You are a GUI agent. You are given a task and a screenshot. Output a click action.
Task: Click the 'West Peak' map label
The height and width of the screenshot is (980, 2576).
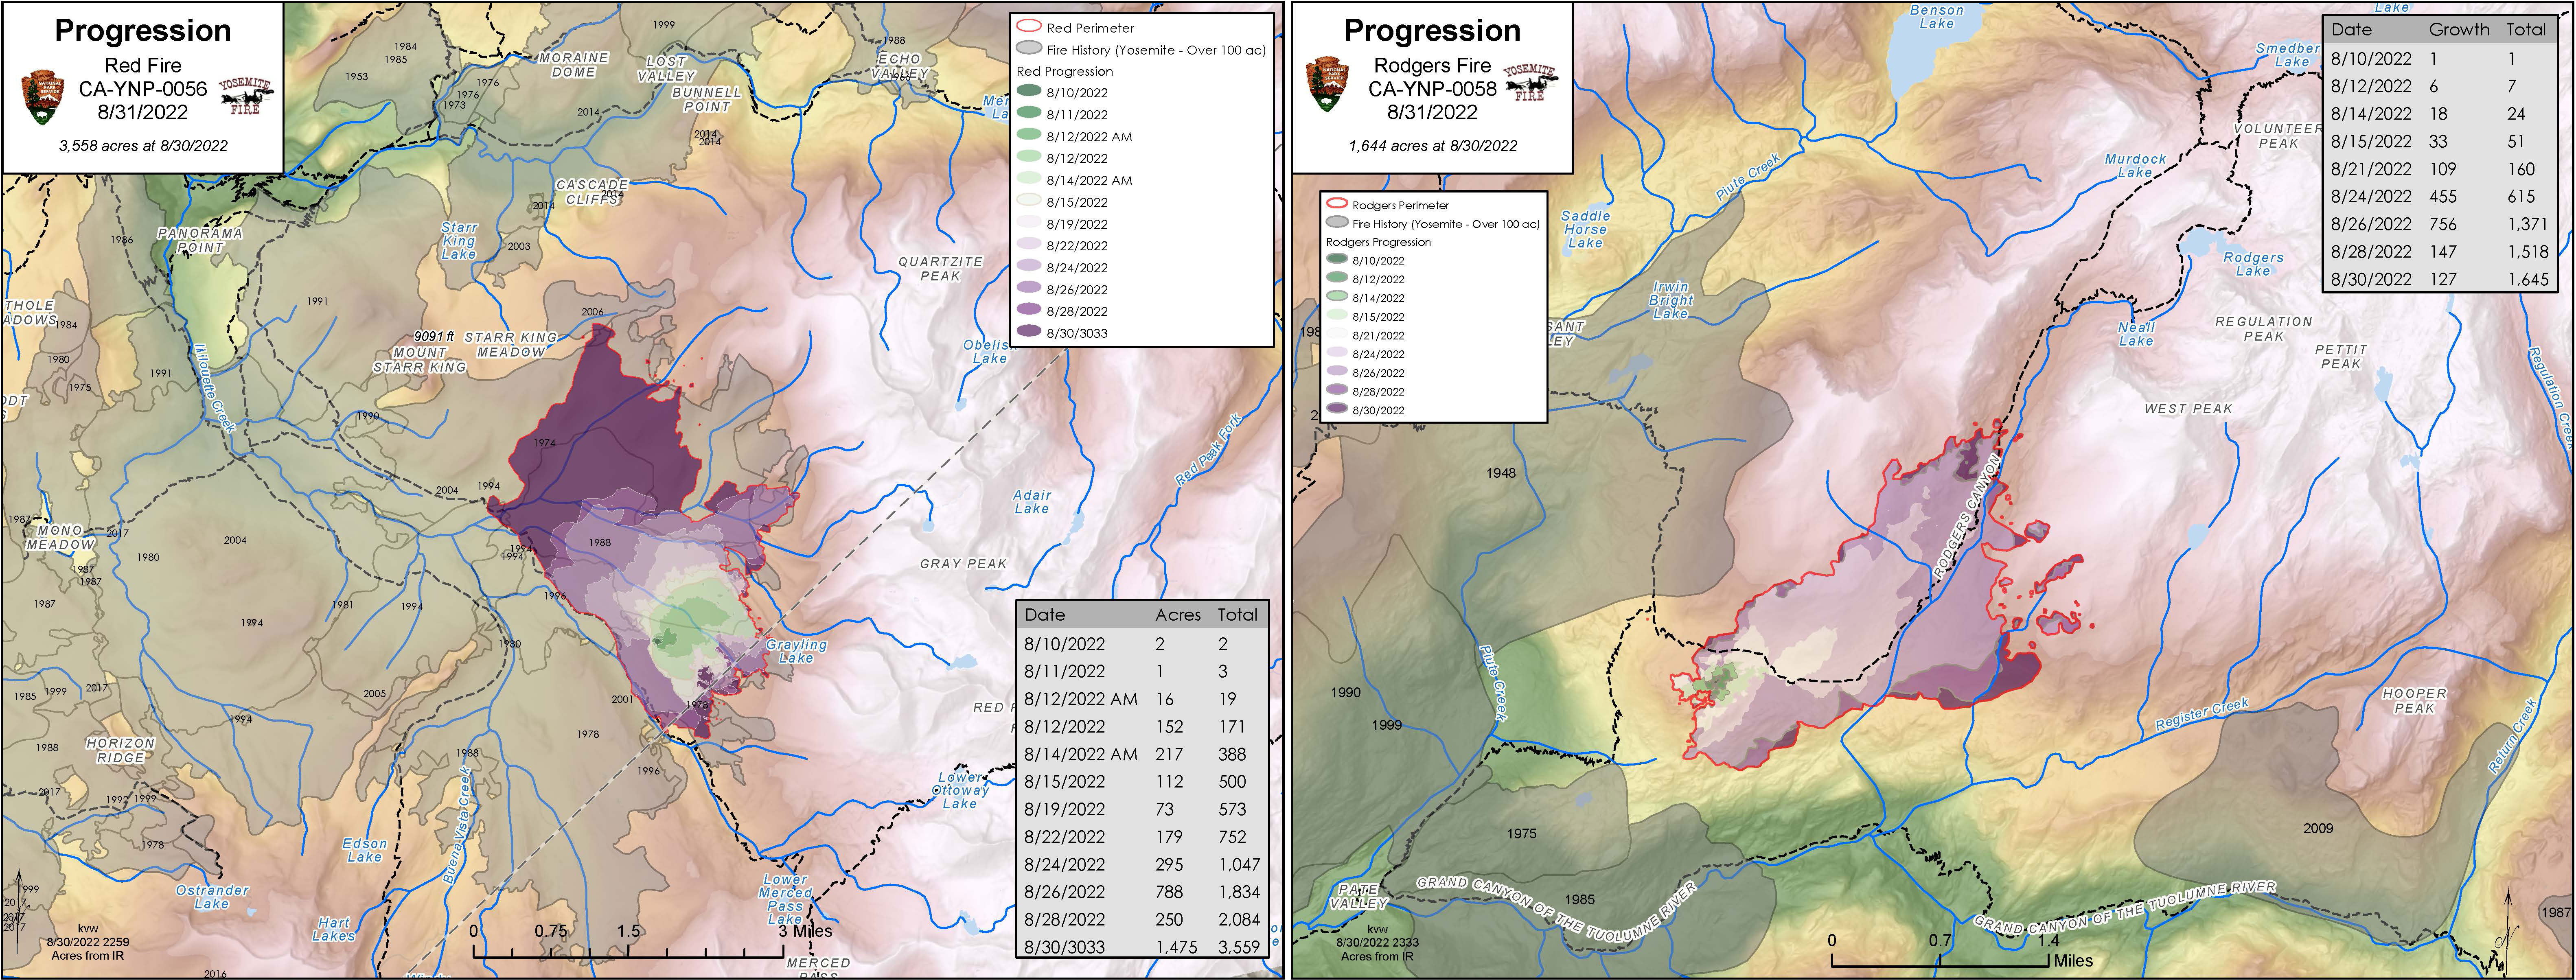pos(2188,409)
